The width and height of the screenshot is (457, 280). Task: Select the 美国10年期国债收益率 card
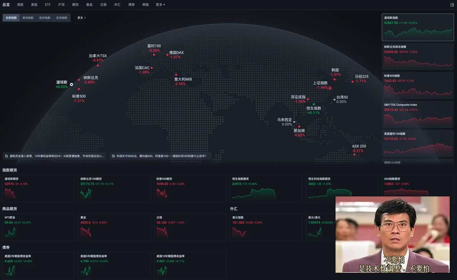pyautogui.click(x=190, y=265)
